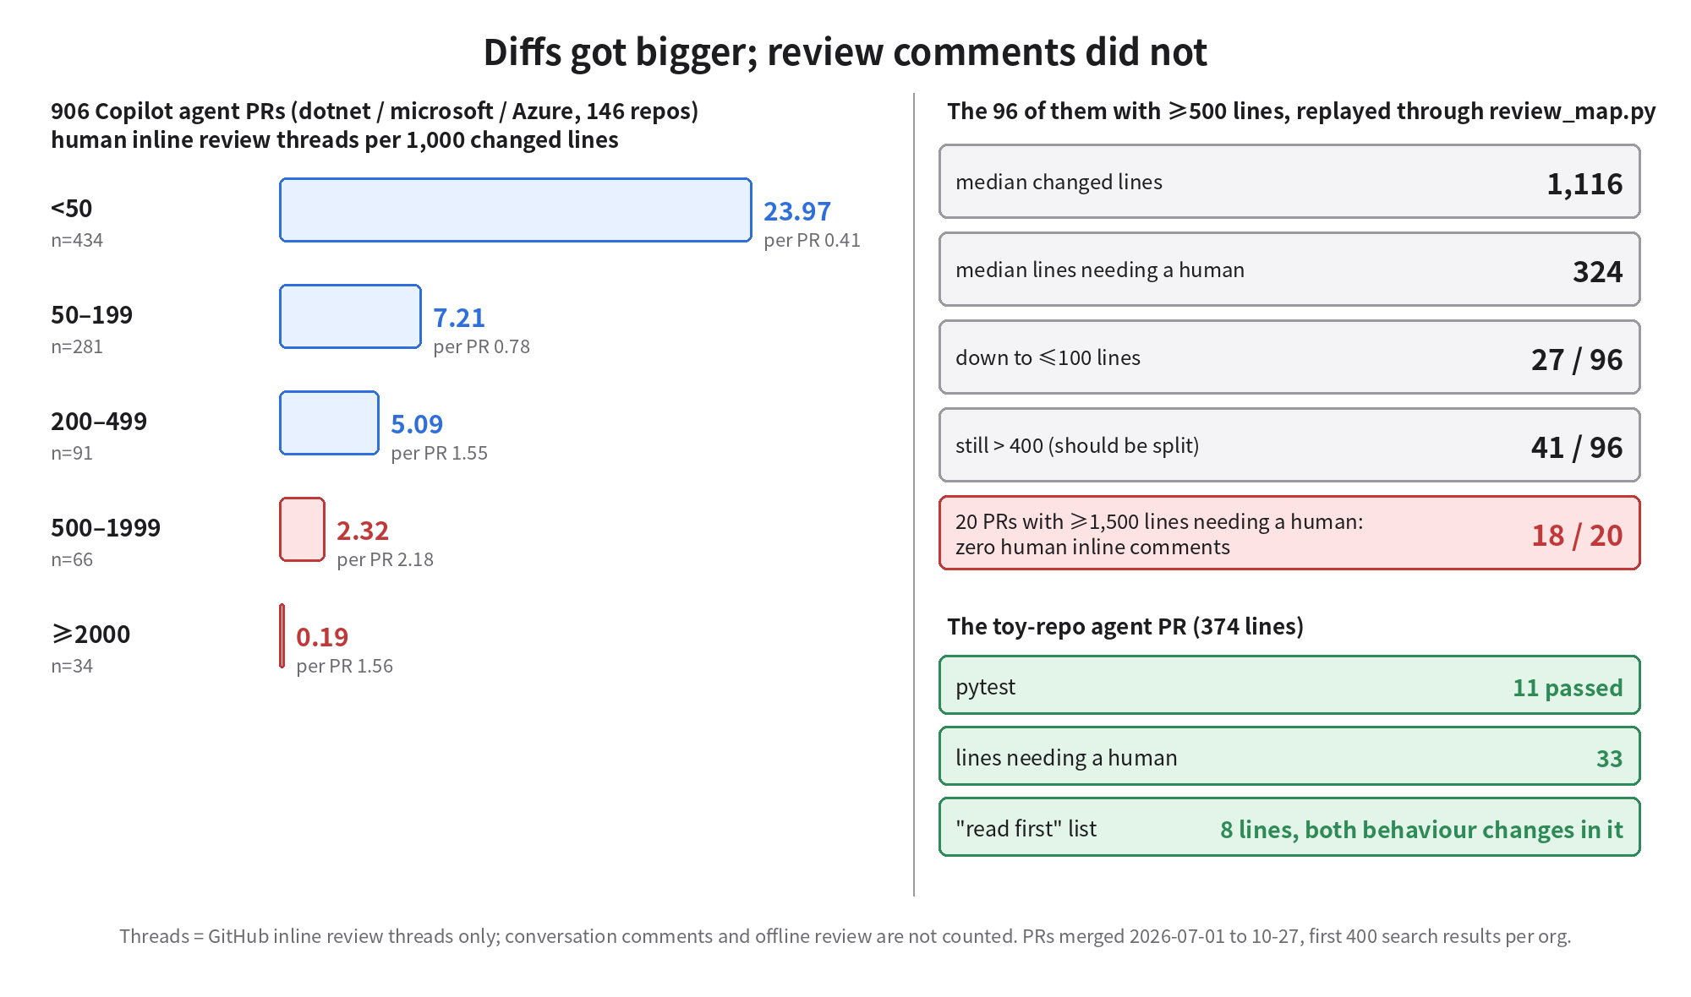Select the green "read first" list card
This screenshot has width=1691, height=997.
click(1289, 827)
